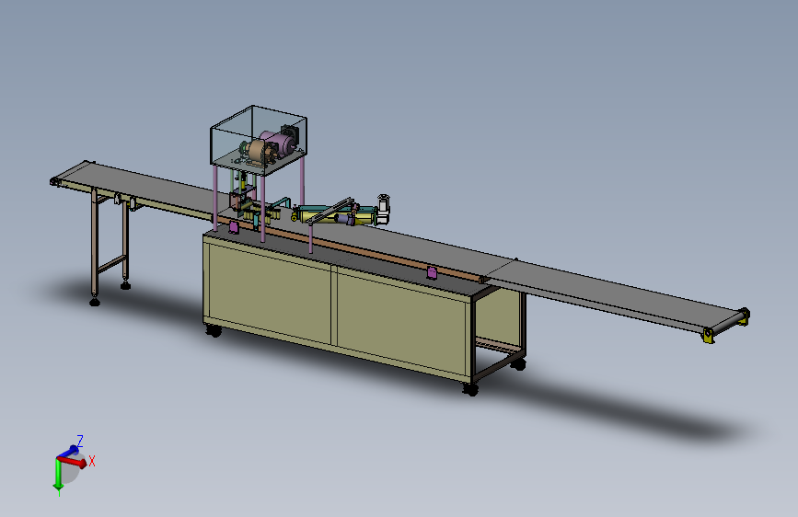
Task: Select the pink motor inside the guard box
Action: tap(279, 142)
